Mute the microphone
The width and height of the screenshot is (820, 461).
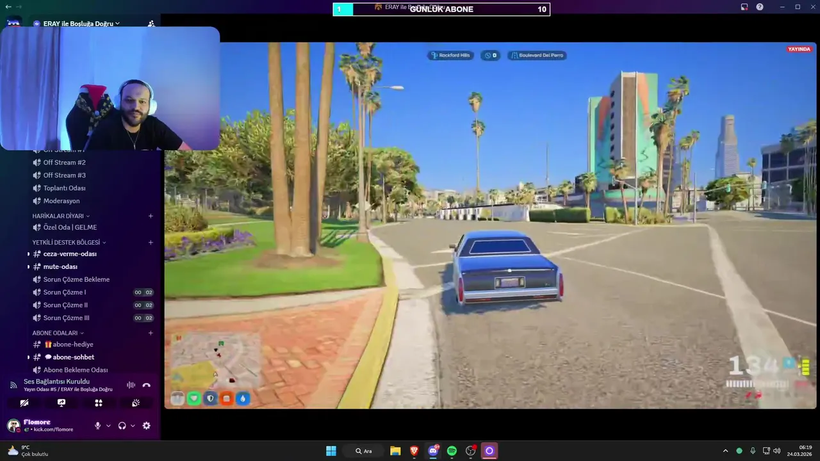click(x=97, y=426)
